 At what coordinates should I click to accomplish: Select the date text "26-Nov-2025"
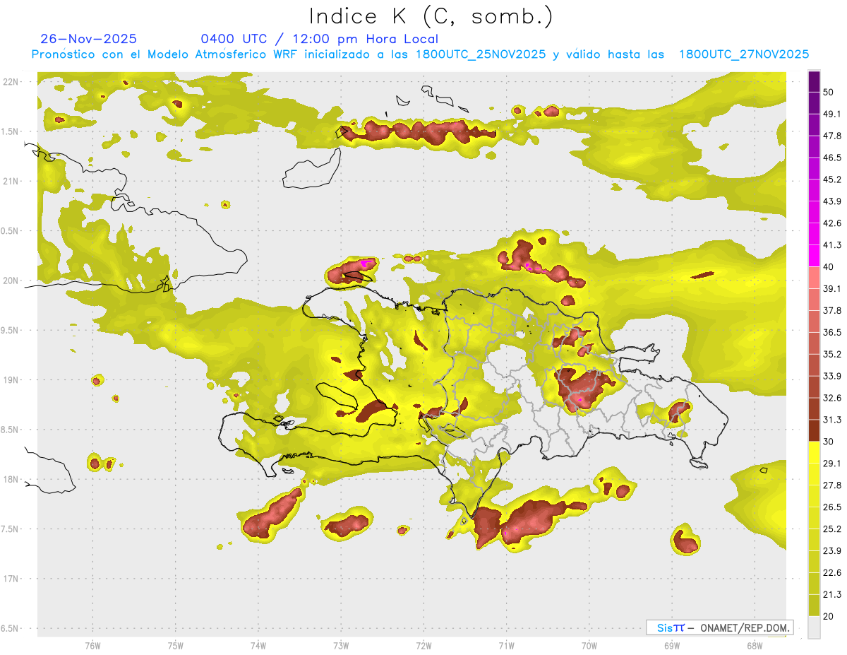(89, 39)
